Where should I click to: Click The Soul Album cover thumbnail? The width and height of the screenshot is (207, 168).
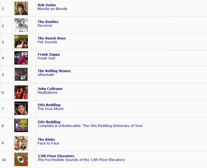(x=21, y=108)
